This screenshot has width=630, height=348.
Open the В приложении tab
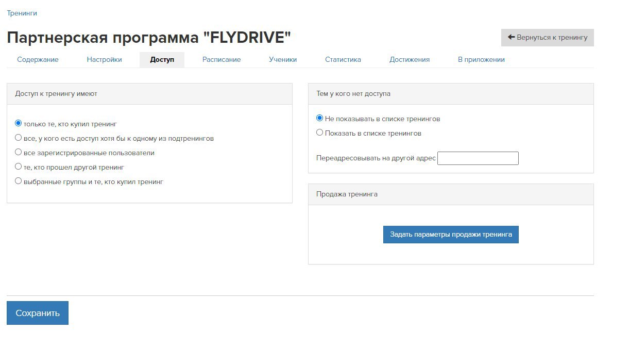pyautogui.click(x=481, y=60)
